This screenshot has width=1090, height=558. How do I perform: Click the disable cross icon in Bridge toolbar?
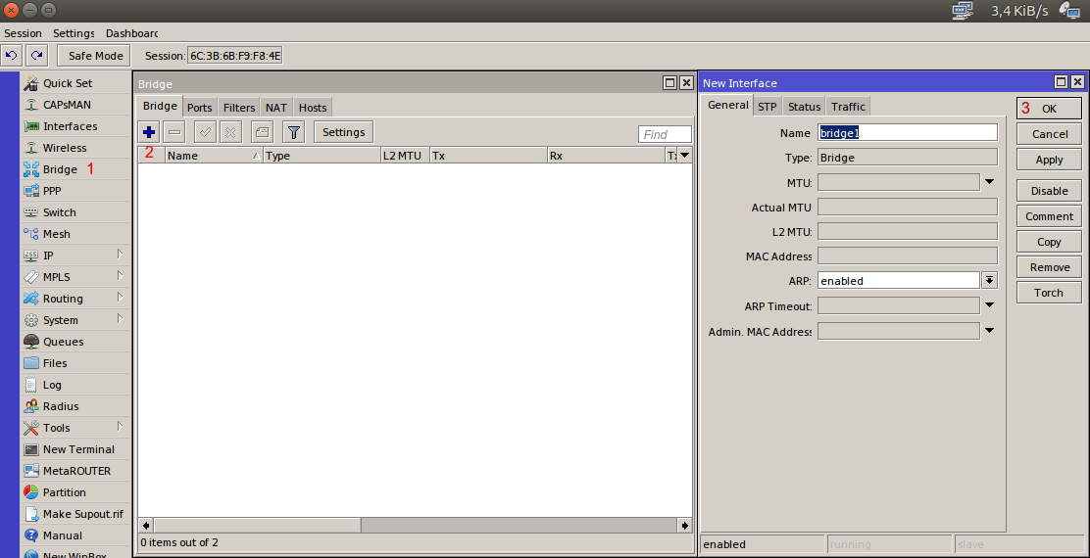(x=230, y=132)
